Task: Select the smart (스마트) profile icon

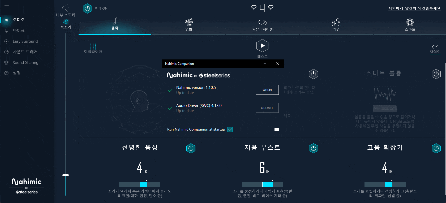Action: (410, 23)
